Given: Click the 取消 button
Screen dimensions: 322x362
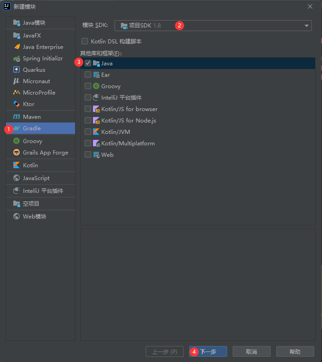Looking at the screenshot, I should (251, 351).
